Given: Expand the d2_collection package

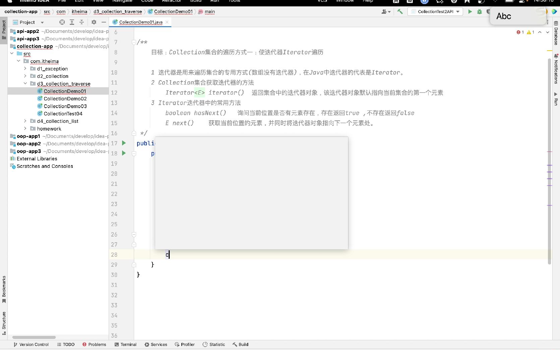Looking at the screenshot, I should coord(25,76).
